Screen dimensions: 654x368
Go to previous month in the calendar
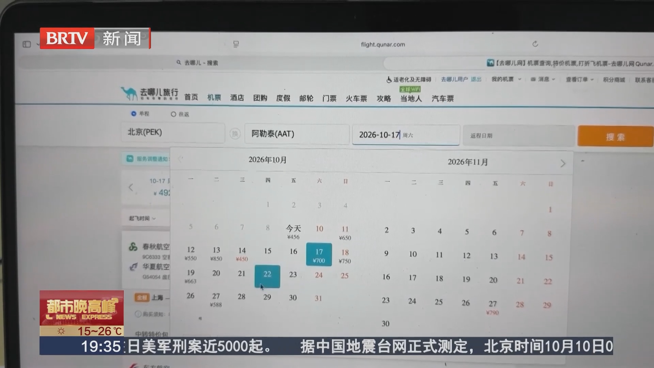pyautogui.click(x=181, y=159)
